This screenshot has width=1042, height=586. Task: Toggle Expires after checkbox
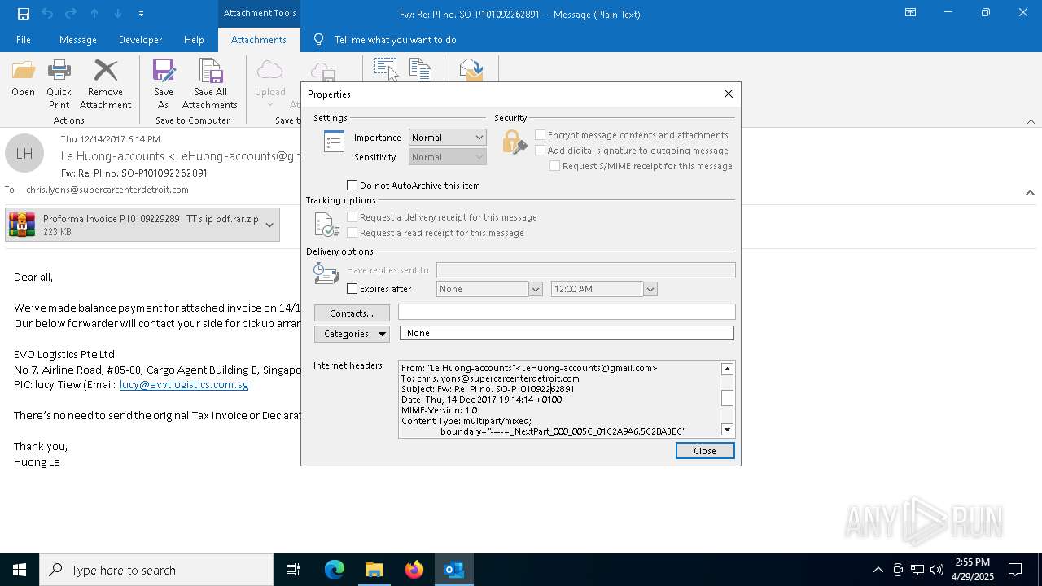(352, 289)
